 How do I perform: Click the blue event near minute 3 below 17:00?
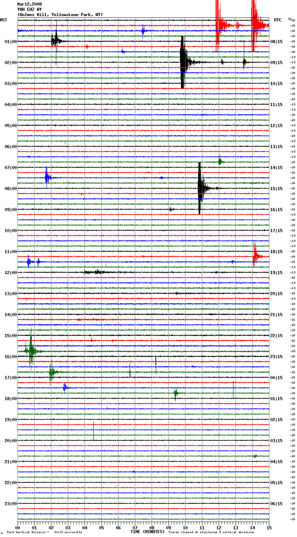65,388
